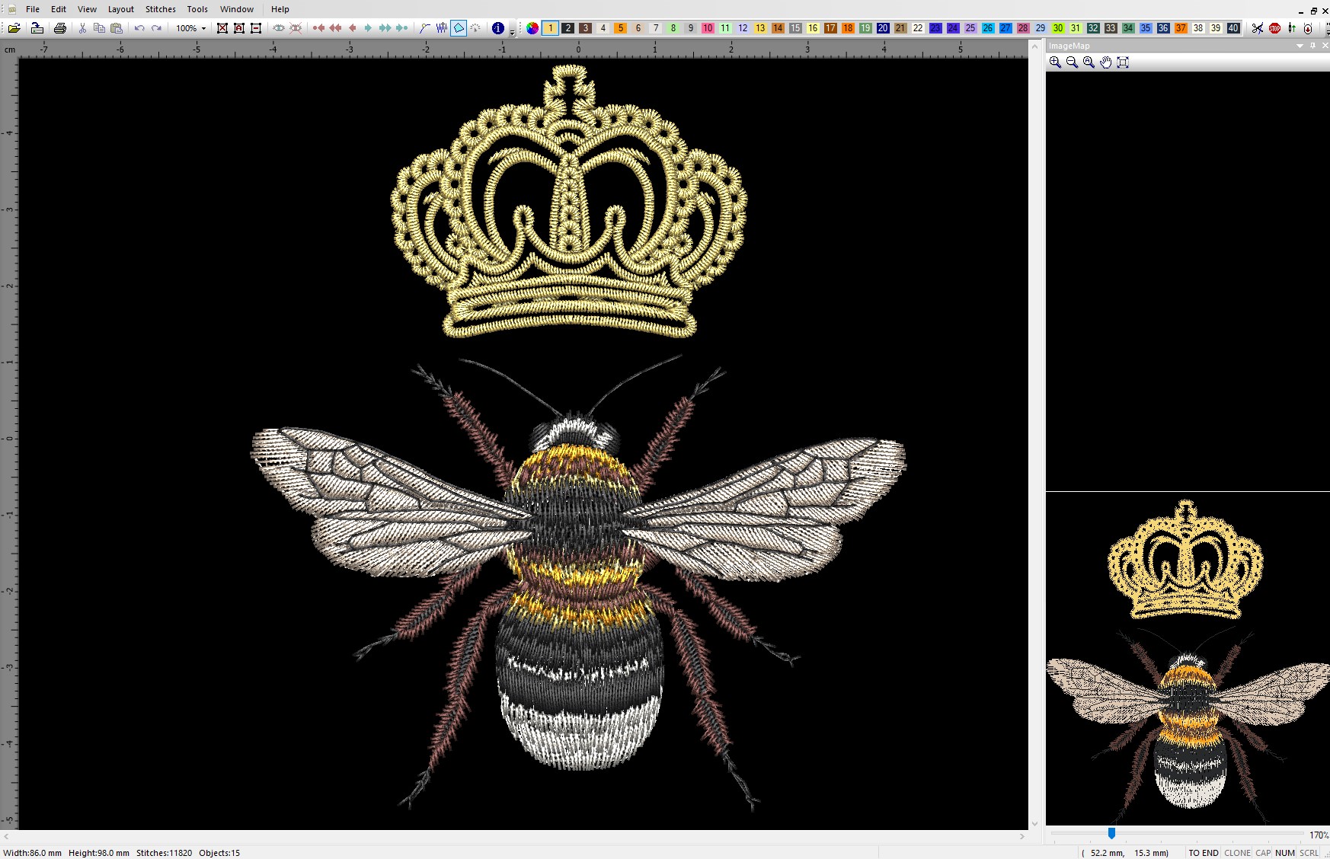Expand the ImageMap panel options arrow

pos(1300,46)
